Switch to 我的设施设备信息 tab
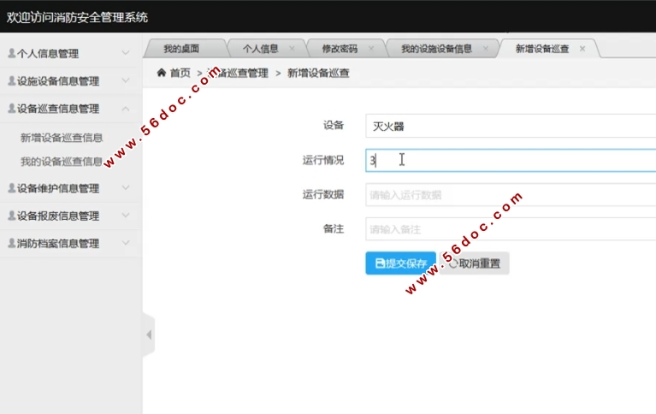 coord(443,49)
